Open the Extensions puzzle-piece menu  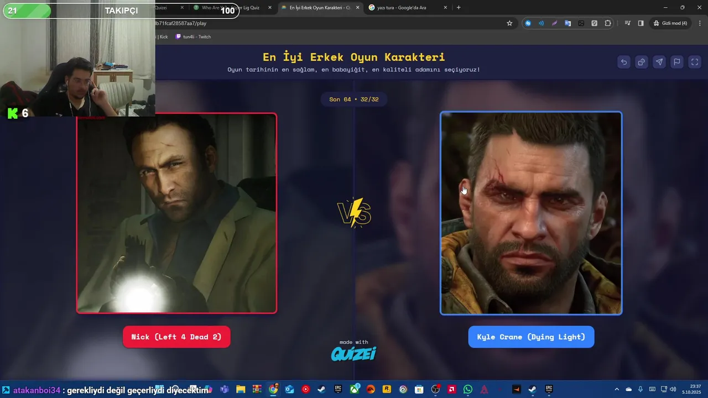pyautogui.click(x=608, y=23)
